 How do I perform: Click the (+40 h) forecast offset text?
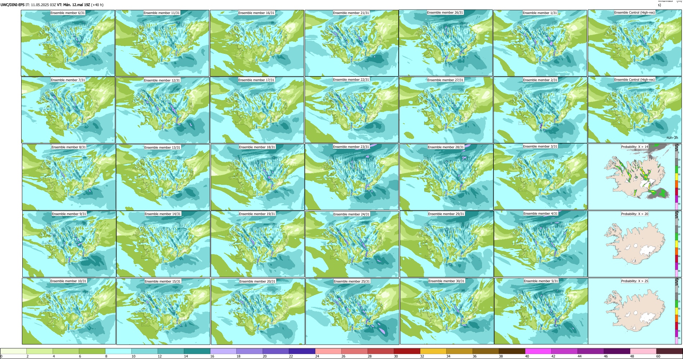(x=97, y=5)
